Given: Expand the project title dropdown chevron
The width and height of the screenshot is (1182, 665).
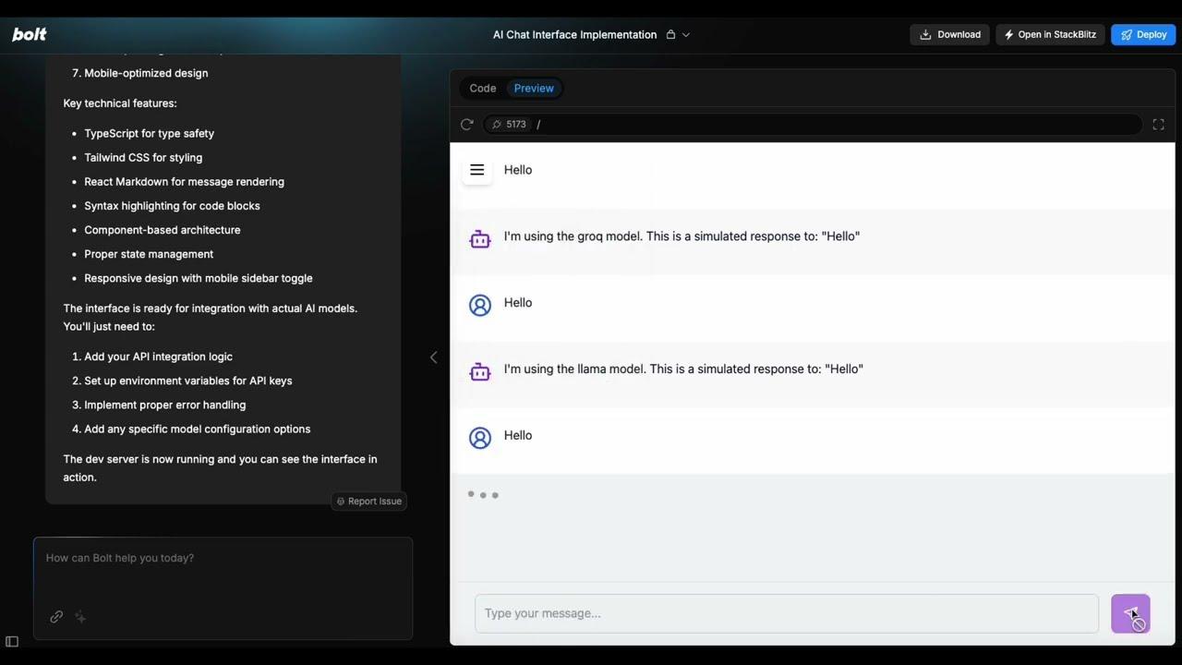Looking at the screenshot, I should coord(685,35).
